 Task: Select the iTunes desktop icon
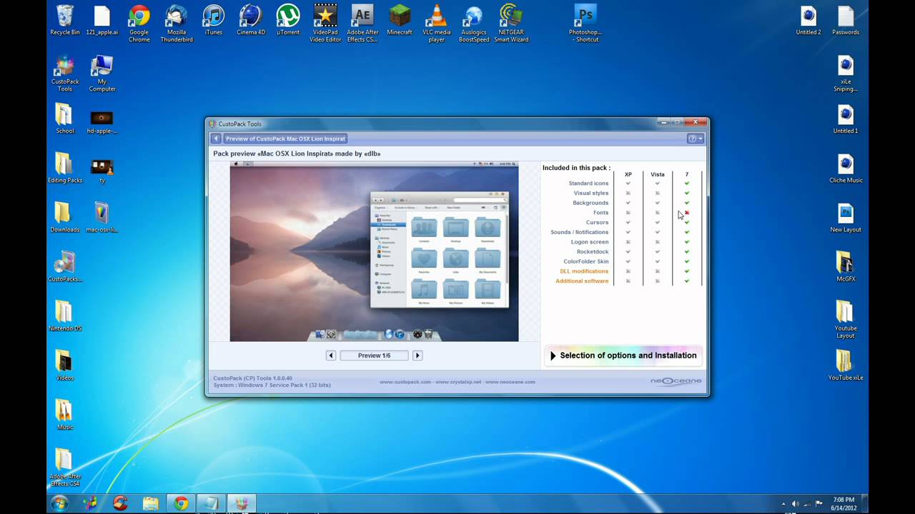[x=213, y=21]
